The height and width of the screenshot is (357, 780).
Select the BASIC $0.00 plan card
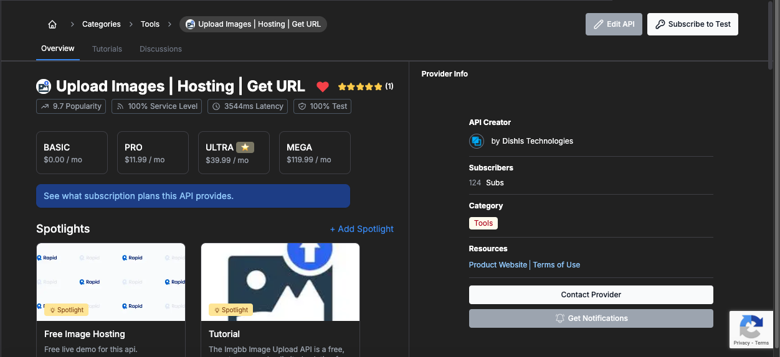(x=72, y=152)
